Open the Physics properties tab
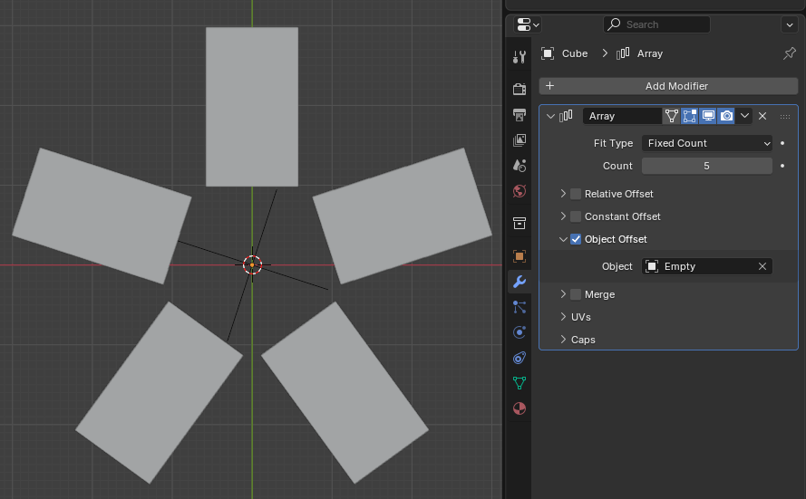The height and width of the screenshot is (499, 806). pyautogui.click(x=519, y=332)
